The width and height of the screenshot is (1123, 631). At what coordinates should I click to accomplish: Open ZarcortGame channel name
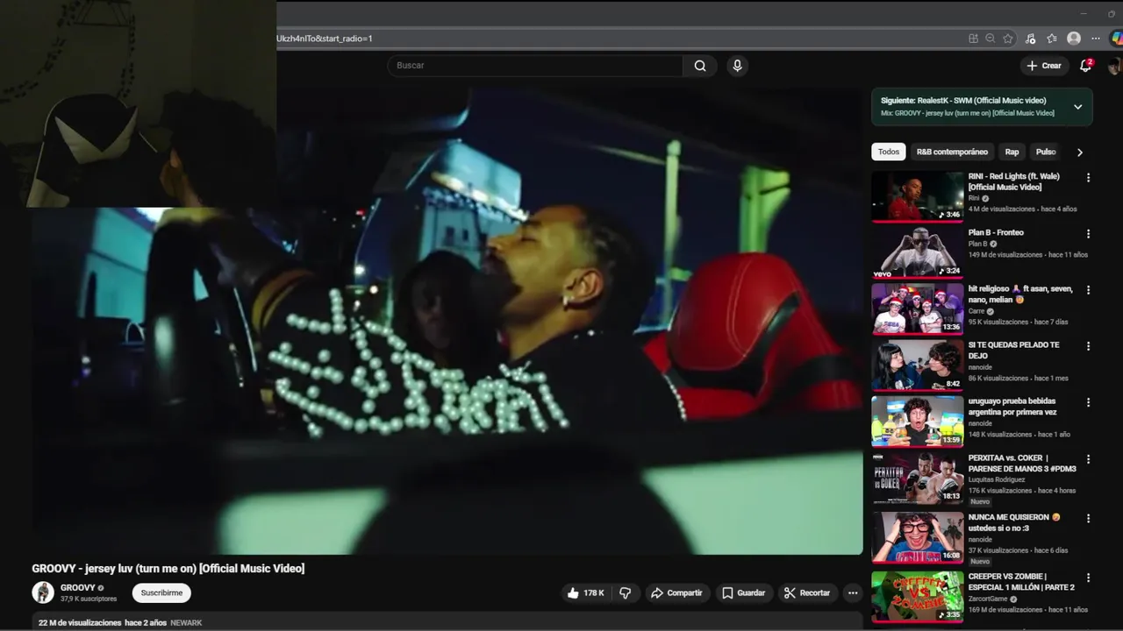[989, 599]
